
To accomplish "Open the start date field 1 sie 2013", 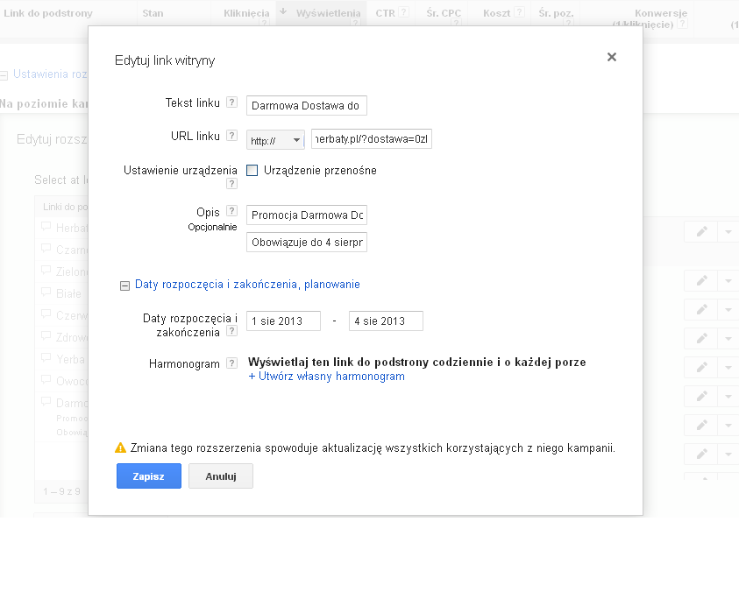I will [x=283, y=321].
